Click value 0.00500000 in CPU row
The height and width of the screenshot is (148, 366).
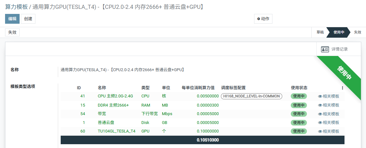coord(208,96)
